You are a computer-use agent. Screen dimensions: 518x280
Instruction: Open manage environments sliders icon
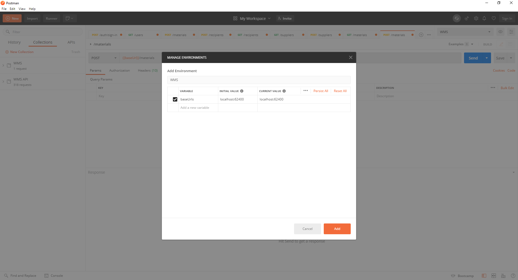pyautogui.click(x=511, y=32)
